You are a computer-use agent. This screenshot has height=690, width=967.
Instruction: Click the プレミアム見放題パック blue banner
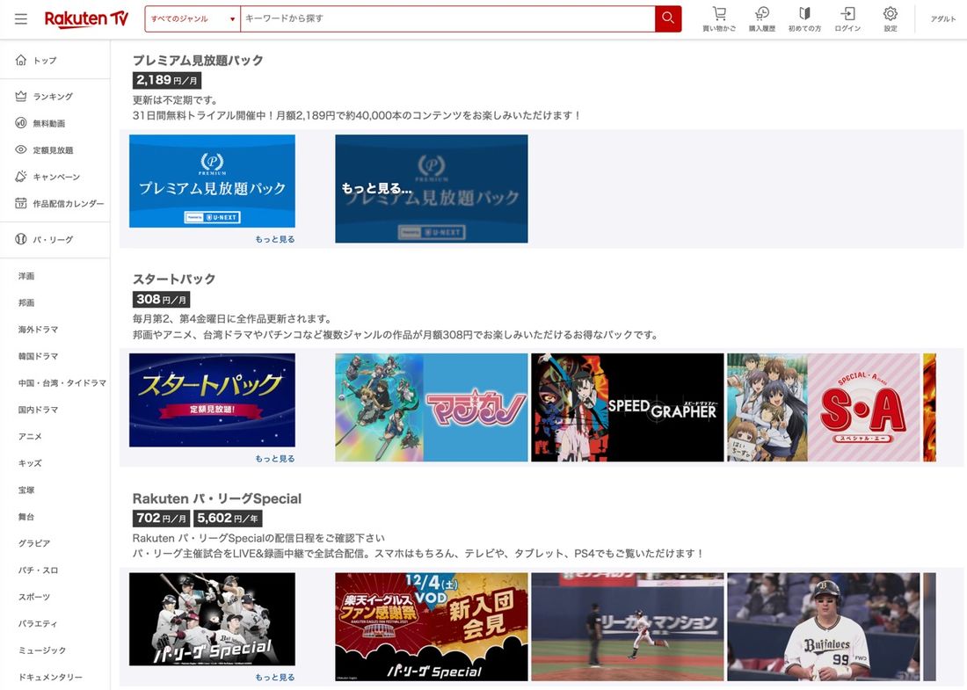coord(212,181)
